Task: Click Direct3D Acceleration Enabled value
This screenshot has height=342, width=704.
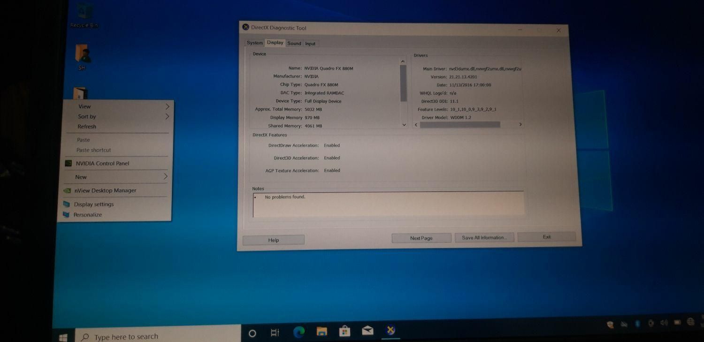Action: click(332, 158)
